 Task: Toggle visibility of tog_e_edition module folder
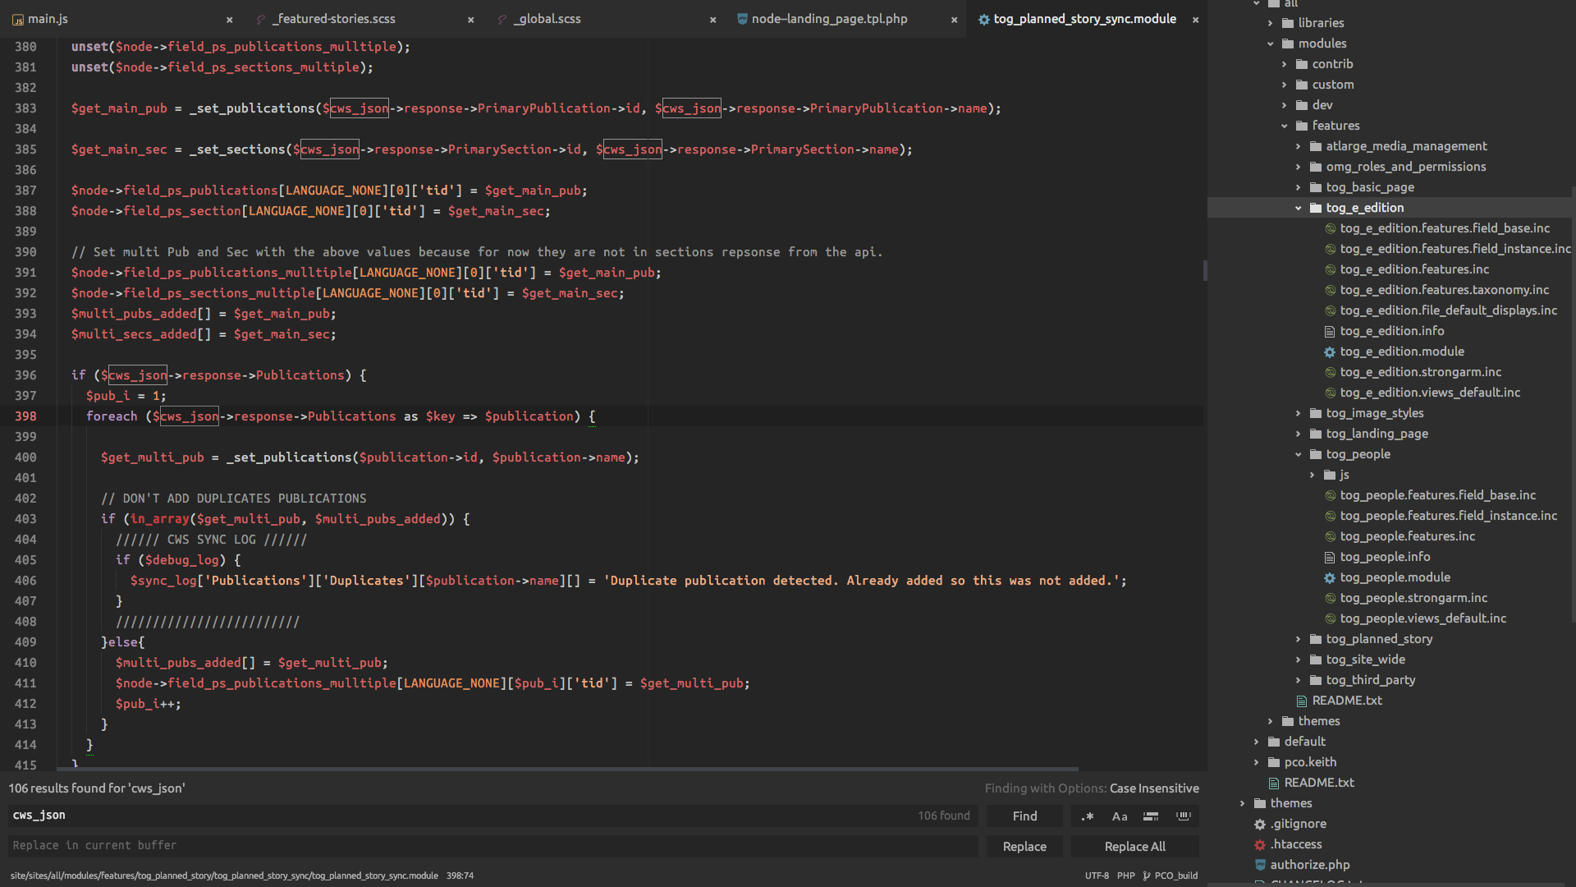1297,208
